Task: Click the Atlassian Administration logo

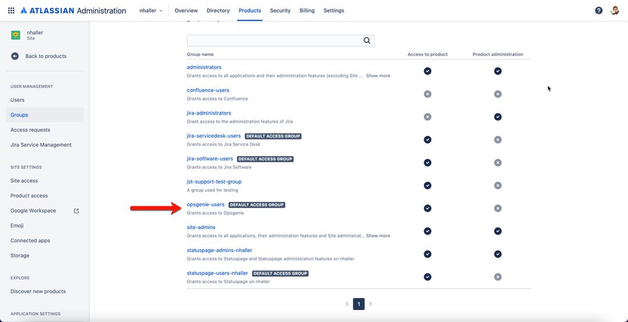Action: [x=74, y=11]
